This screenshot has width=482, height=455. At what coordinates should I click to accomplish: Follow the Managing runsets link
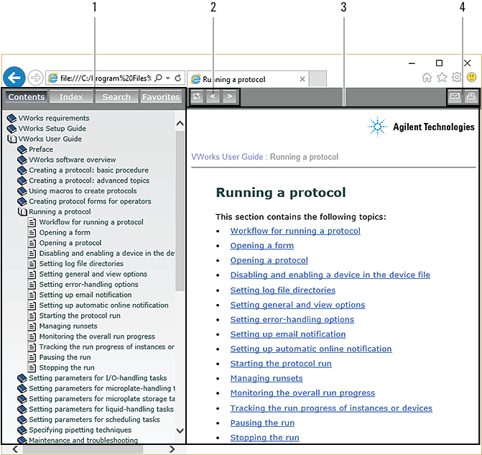click(267, 378)
